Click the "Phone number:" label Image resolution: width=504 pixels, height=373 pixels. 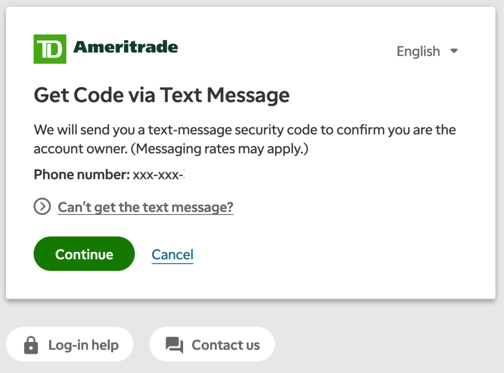pos(82,175)
